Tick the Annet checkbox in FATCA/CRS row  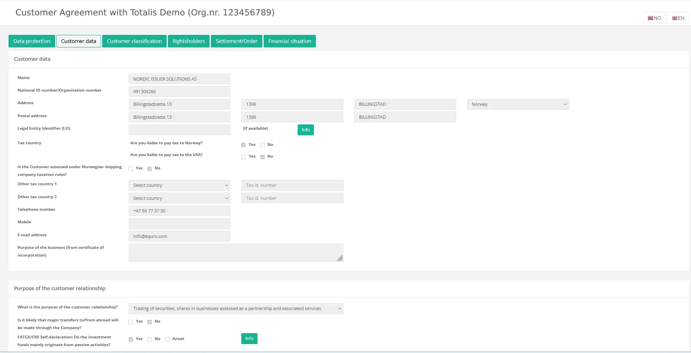click(x=167, y=339)
